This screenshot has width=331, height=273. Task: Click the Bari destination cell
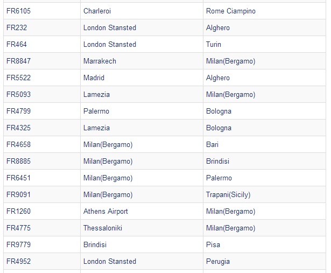213,145
